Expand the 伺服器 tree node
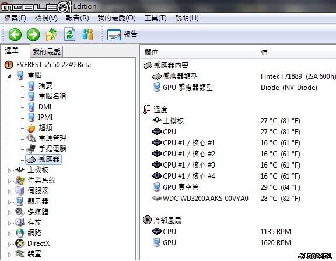Screen dimensions: 336x261 click(x=9, y=192)
